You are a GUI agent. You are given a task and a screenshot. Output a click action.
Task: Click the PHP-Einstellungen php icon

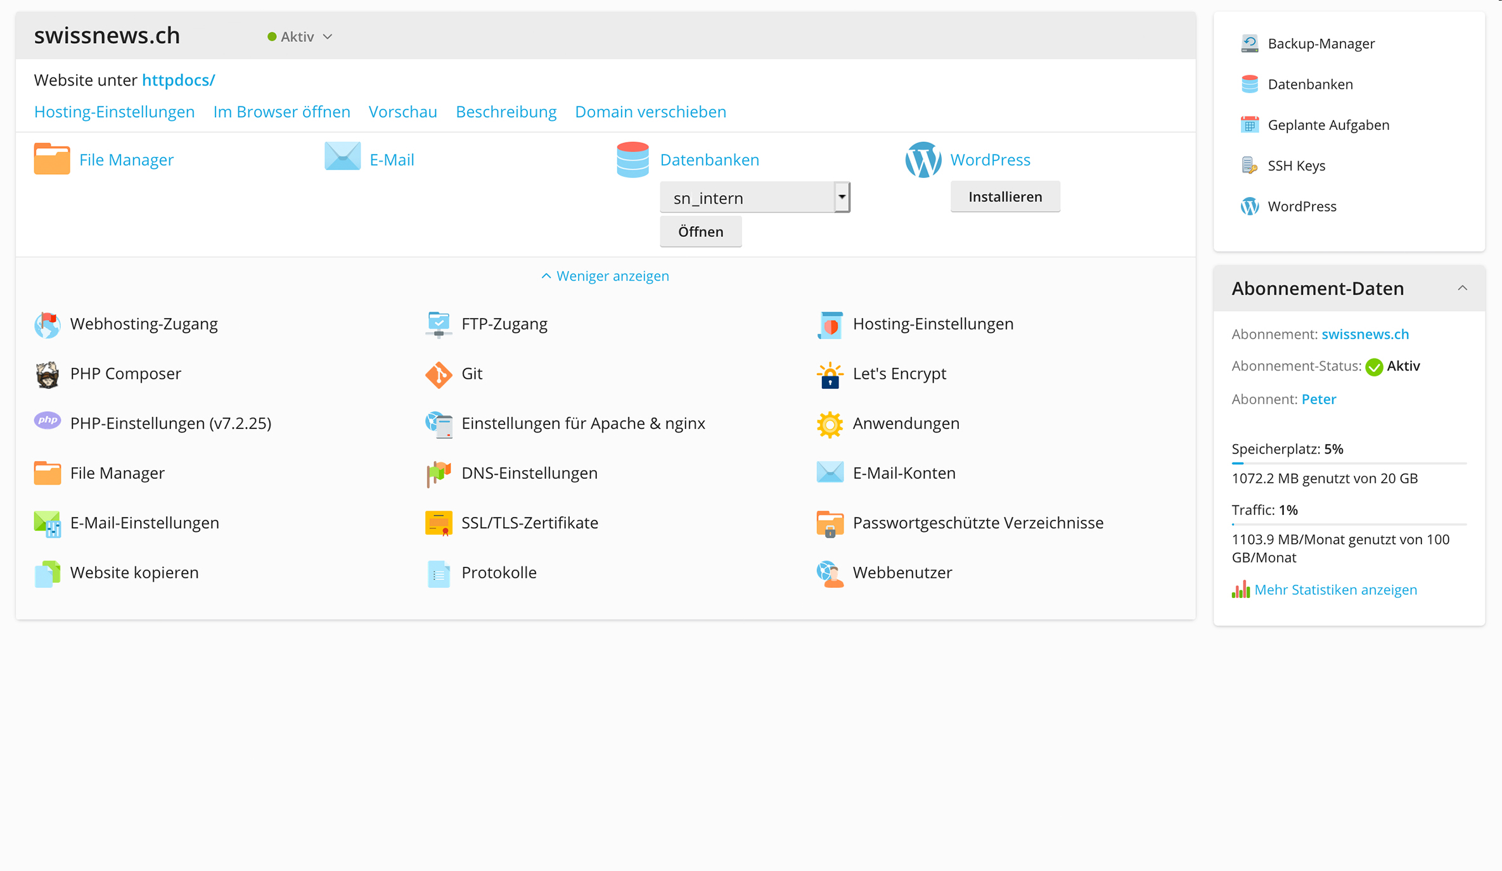point(48,421)
